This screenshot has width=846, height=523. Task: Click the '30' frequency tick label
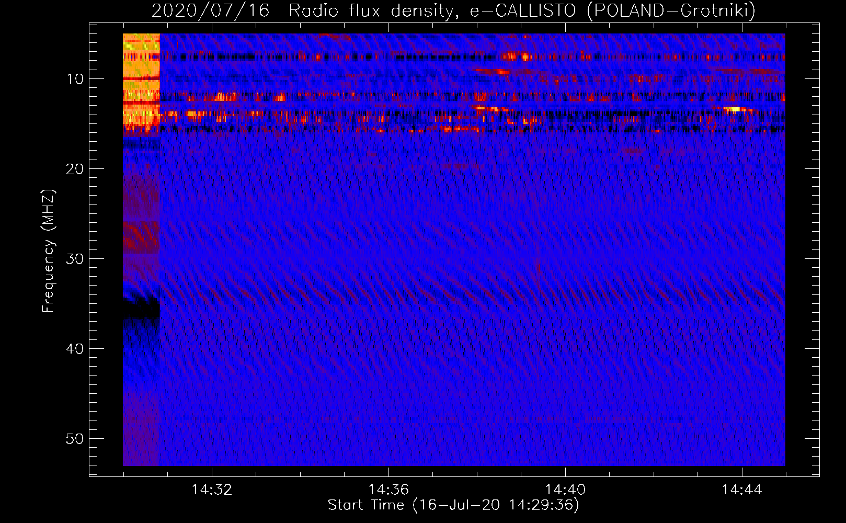point(75,259)
